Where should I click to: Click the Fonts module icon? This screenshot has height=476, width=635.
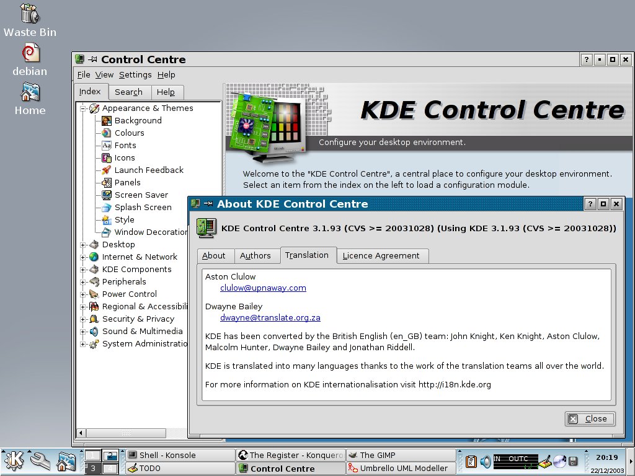coord(107,145)
